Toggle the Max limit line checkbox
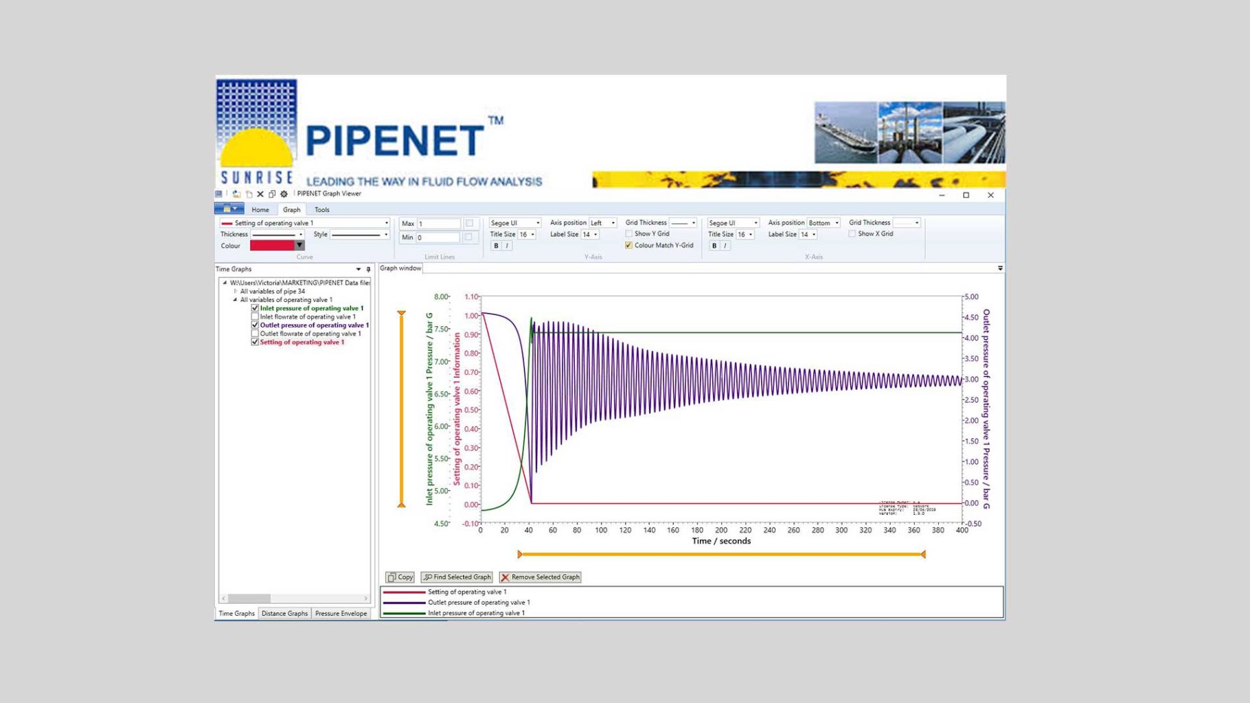Screen dimensions: 1250x703 pyautogui.click(x=469, y=223)
